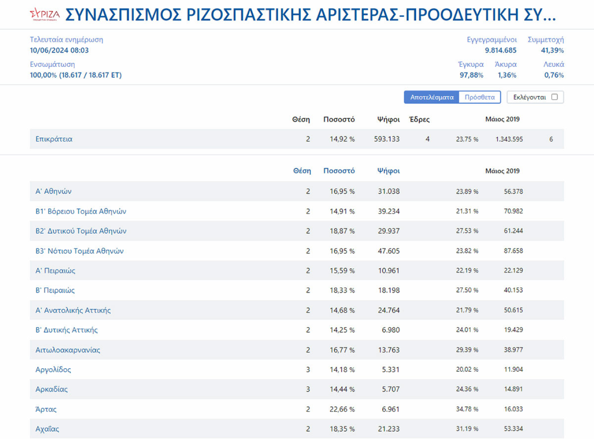Open the Αχαΐας region link

pyautogui.click(x=47, y=429)
